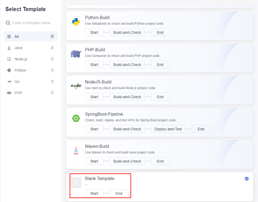
Task: Click the search magnifier icon
Action: [x=8, y=23]
